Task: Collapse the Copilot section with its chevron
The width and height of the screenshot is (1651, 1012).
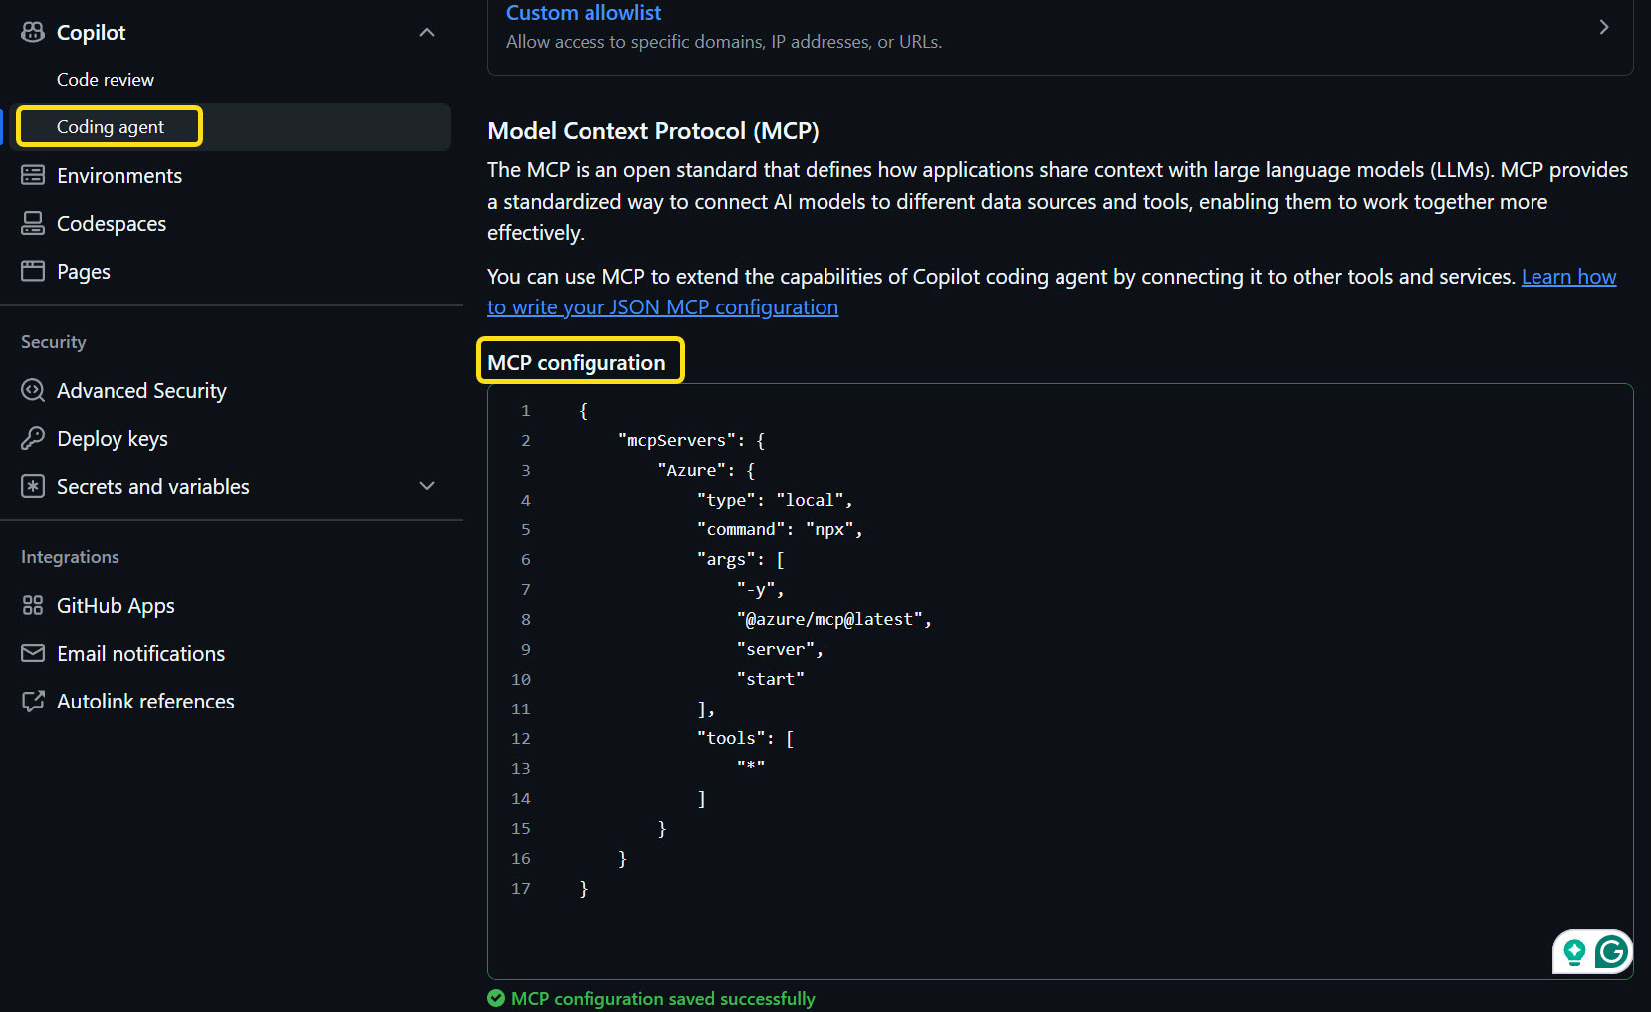Action: pyautogui.click(x=427, y=31)
